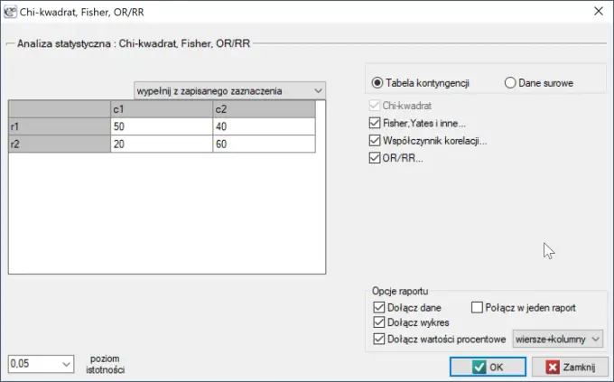Disable the OR/RR checkbox
This screenshot has width=614, height=382.
375,158
